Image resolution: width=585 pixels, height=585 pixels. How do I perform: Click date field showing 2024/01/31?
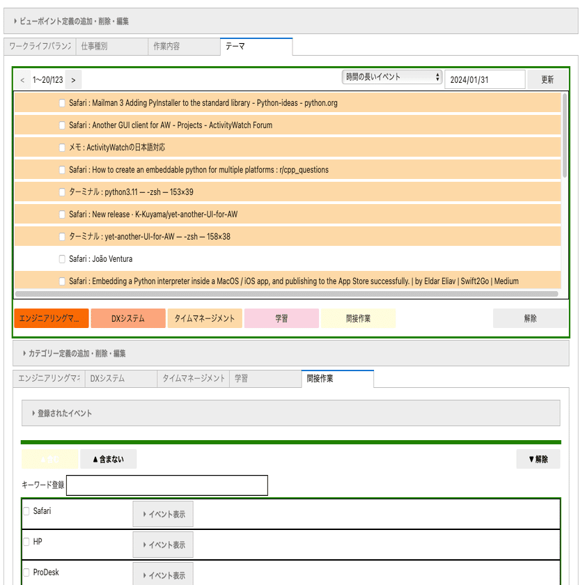485,79
